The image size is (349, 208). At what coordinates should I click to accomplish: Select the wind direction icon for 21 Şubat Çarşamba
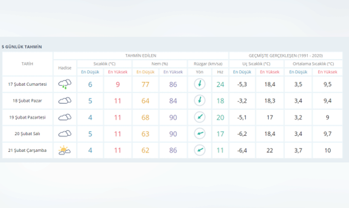coord(199,151)
